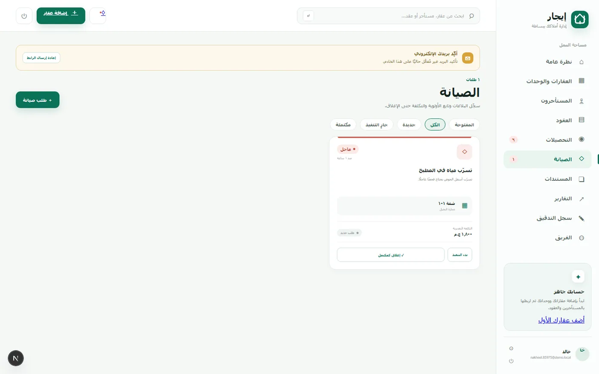
Task: Click green building icon beside شقة ١٠١
Action: click(465, 206)
